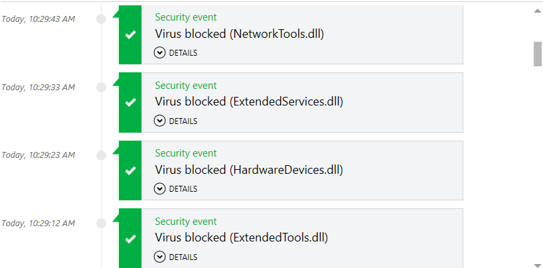Click the green checkmark icon for ExtendedTools.dll
The height and width of the screenshot is (268, 543).
tap(131, 238)
